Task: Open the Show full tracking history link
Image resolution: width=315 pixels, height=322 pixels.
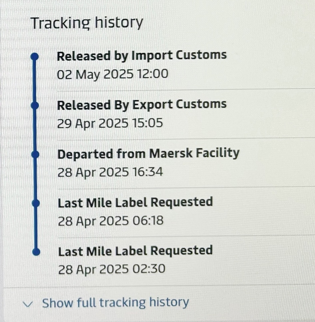Action: pyautogui.click(x=115, y=302)
